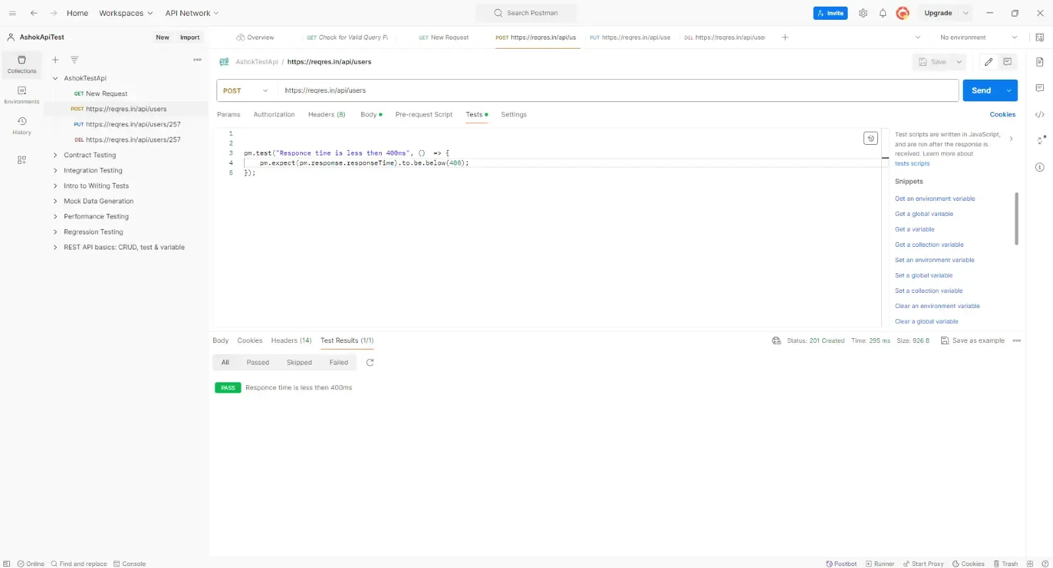Image resolution: width=1053 pixels, height=568 pixels.
Task: Open History in the sidebar
Action: point(22,126)
